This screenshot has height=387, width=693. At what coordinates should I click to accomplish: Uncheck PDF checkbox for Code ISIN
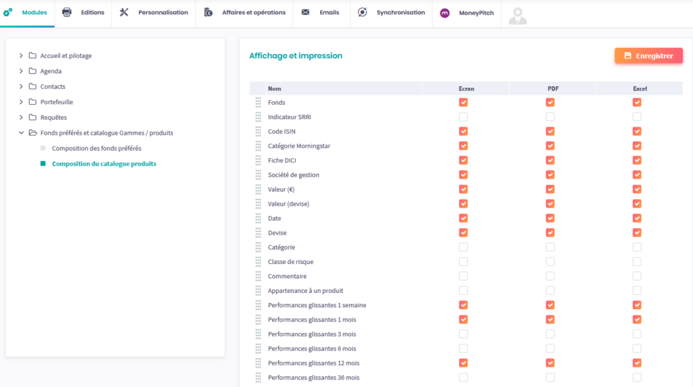tap(550, 131)
